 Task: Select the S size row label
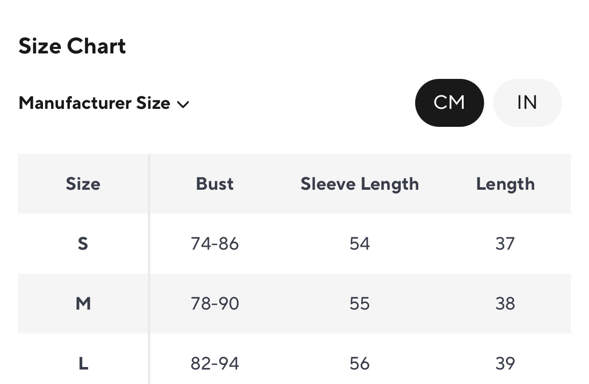83,244
